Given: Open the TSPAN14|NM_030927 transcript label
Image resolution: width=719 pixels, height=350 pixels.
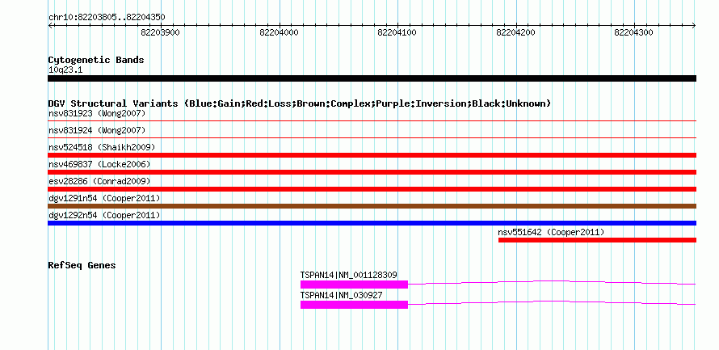Looking at the screenshot, I should pos(342,295).
